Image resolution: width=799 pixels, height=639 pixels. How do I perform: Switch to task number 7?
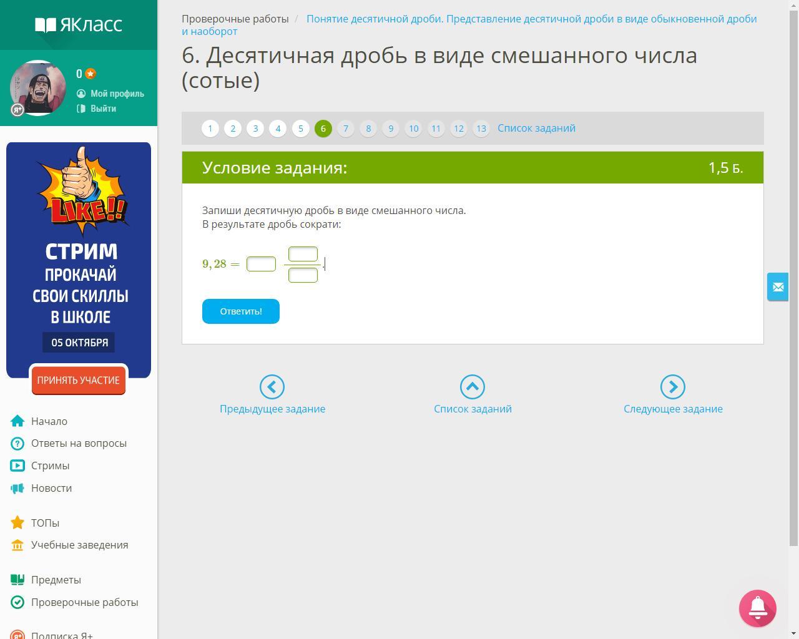click(x=346, y=129)
